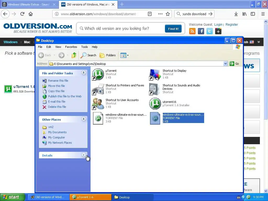This screenshot has width=268, height=201.
Task: Open the Firefox hamburger menu
Action: tap(263, 14)
